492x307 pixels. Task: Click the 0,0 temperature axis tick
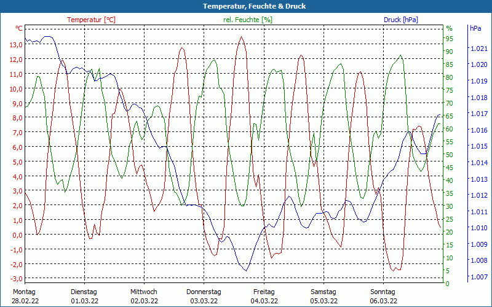(x=17, y=235)
